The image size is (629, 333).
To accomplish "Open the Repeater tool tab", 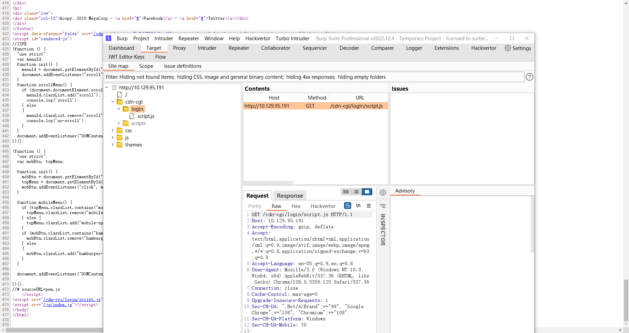I will point(239,48).
